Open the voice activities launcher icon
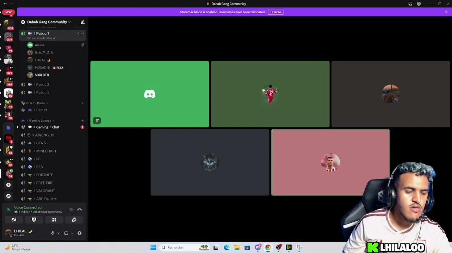The width and height of the screenshot is (452, 253). [x=54, y=220]
